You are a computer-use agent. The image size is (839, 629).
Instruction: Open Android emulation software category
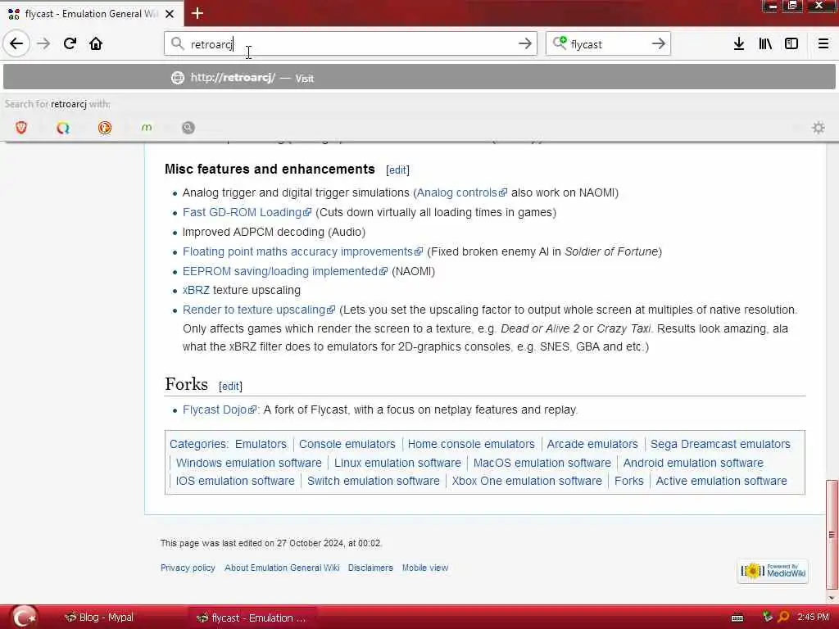(x=693, y=463)
